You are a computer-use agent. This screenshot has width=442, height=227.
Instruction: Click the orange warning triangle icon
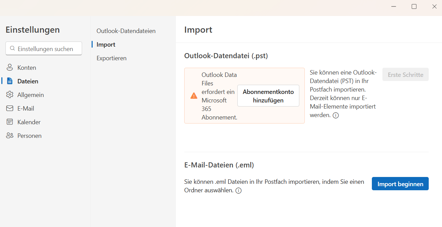(194, 96)
